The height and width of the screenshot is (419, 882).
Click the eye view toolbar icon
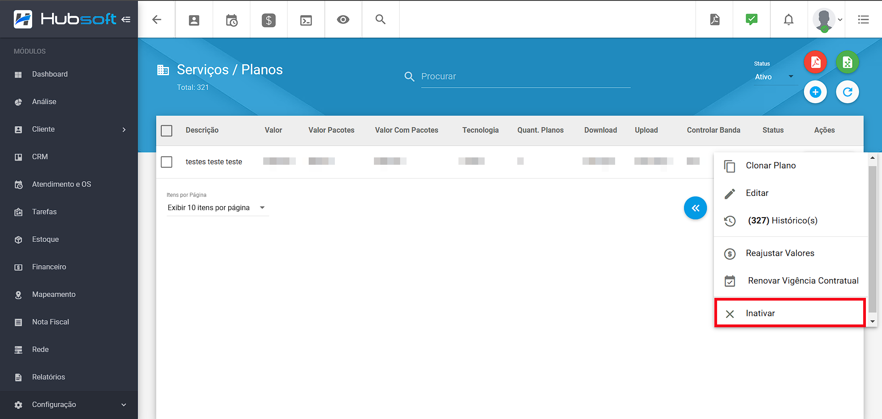[x=343, y=20]
